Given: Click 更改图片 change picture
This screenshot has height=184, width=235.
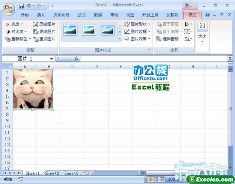Looking at the screenshot, I should (44, 32).
